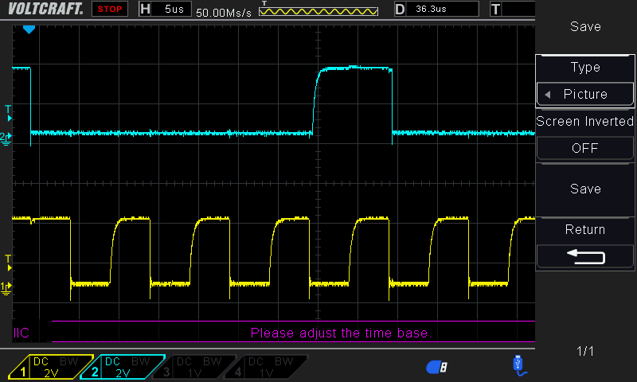The width and height of the screenshot is (637, 382).
Task: Click channel 2 ground level marker
Action: [x=7, y=138]
